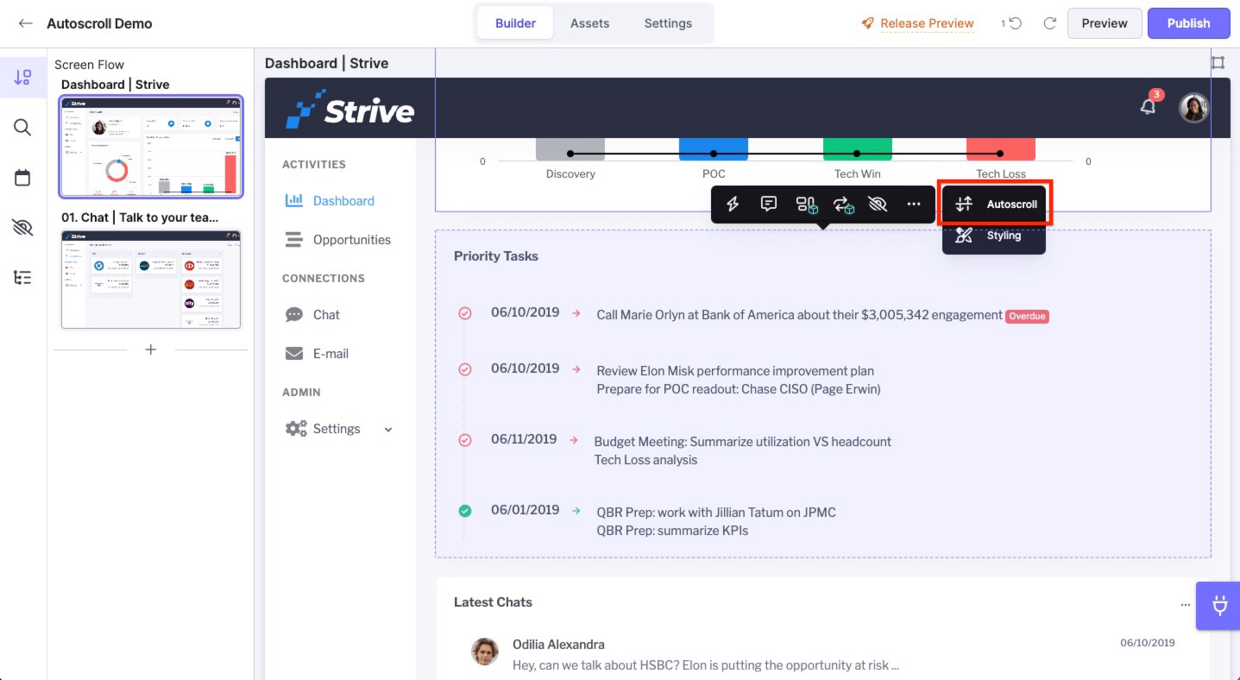Click the comment bubble icon in floating toolbar

click(x=768, y=205)
